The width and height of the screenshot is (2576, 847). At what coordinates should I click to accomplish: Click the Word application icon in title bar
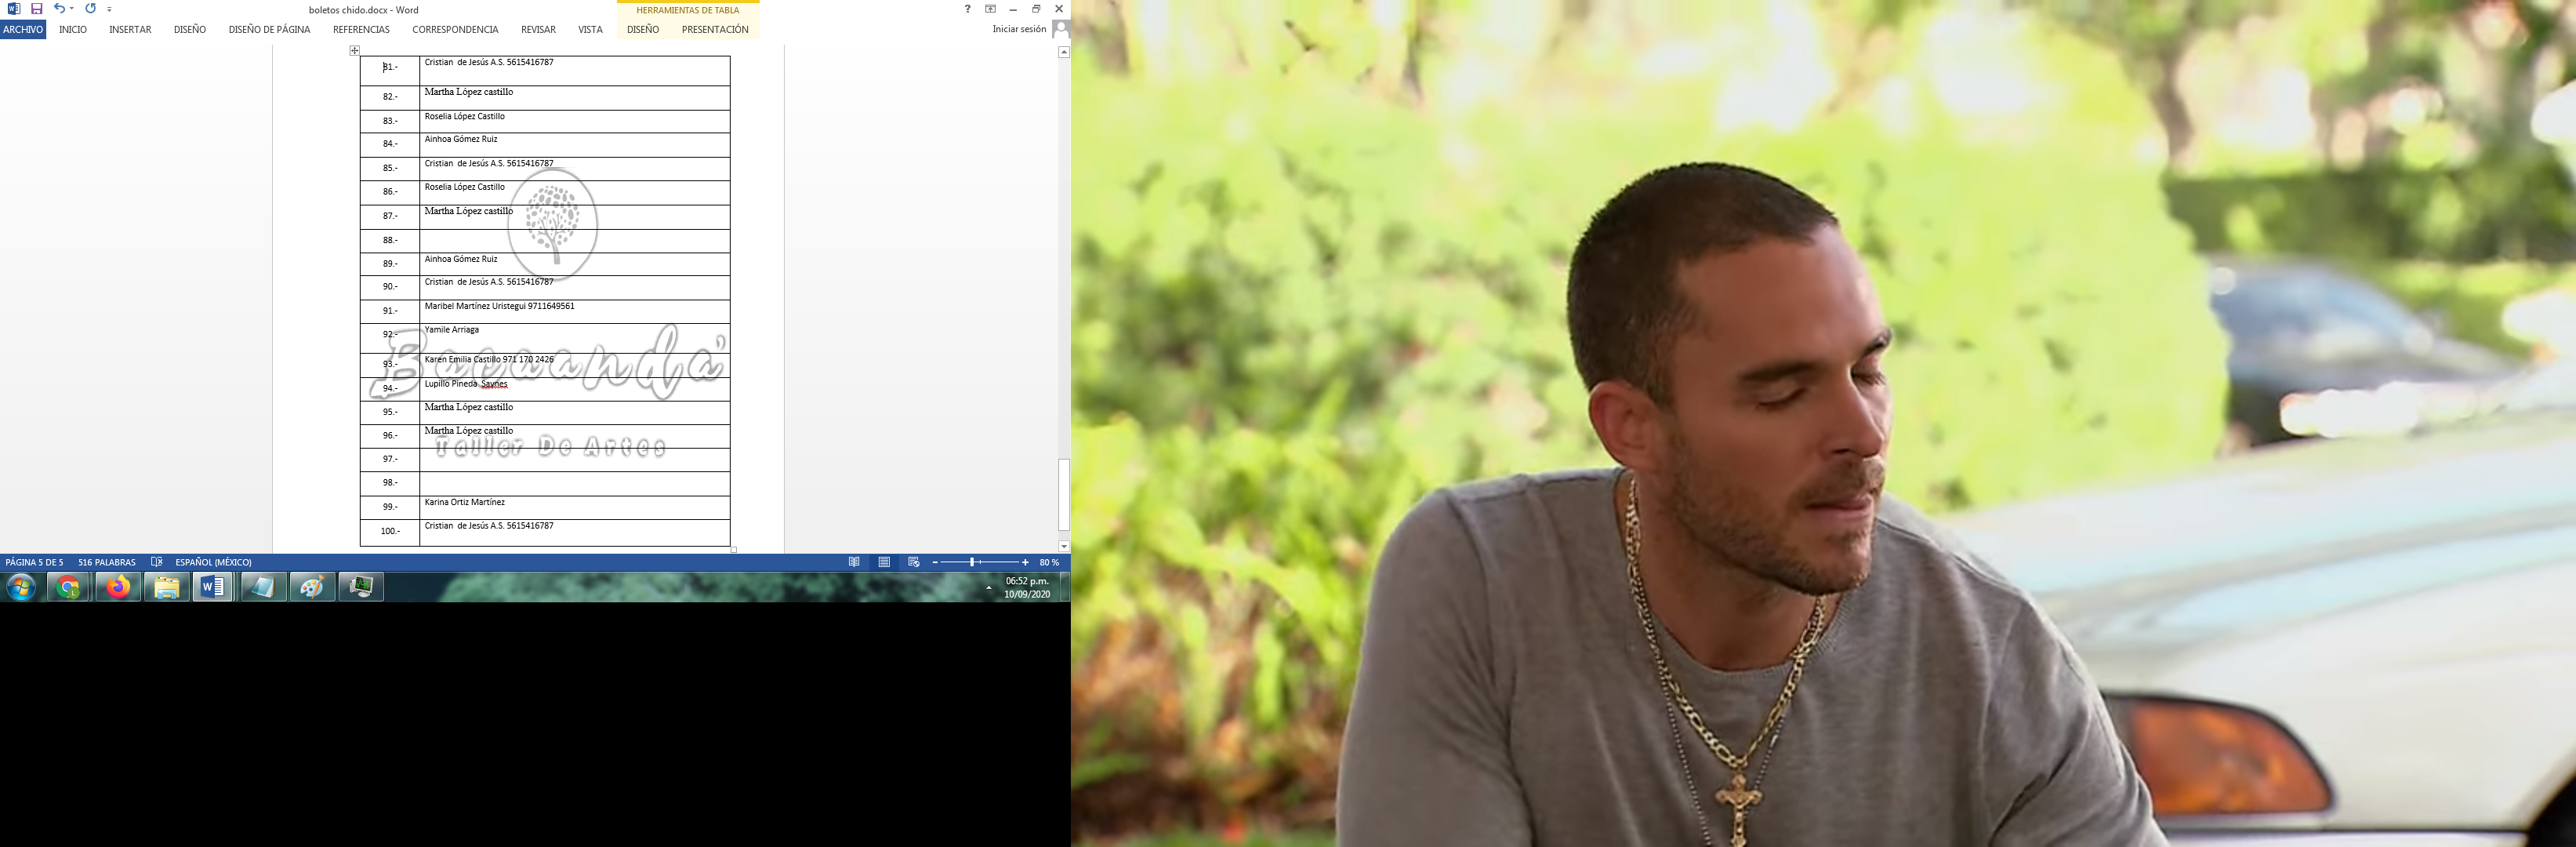point(14,9)
